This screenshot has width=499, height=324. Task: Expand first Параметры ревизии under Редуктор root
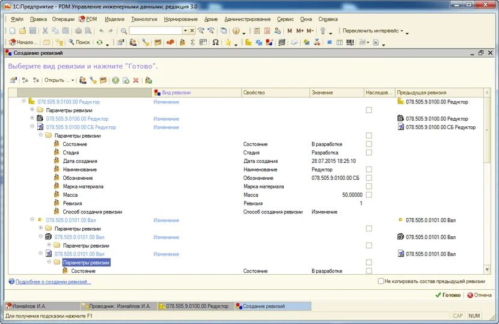32,109
